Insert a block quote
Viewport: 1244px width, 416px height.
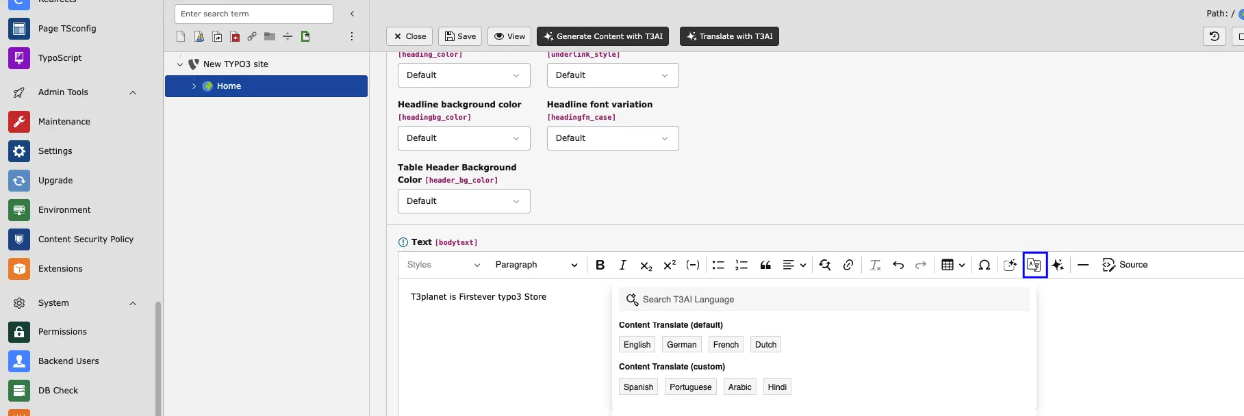[x=765, y=265]
